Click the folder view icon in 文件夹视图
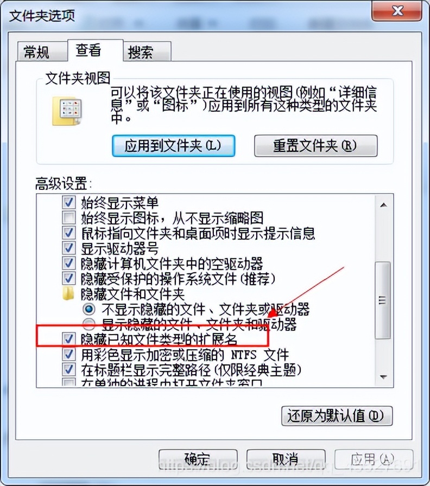 (x=67, y=111)
